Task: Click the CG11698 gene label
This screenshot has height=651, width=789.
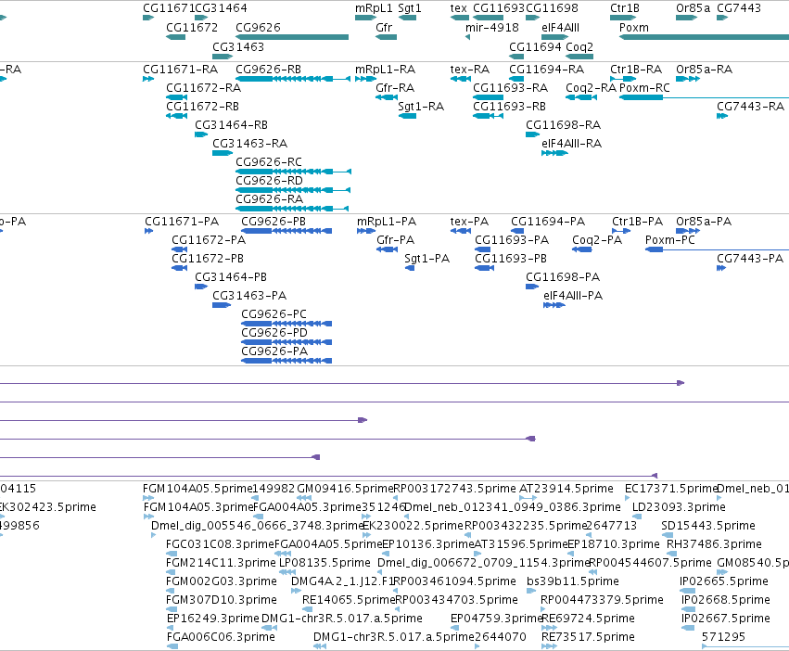Action: click(x=552, y=8)
